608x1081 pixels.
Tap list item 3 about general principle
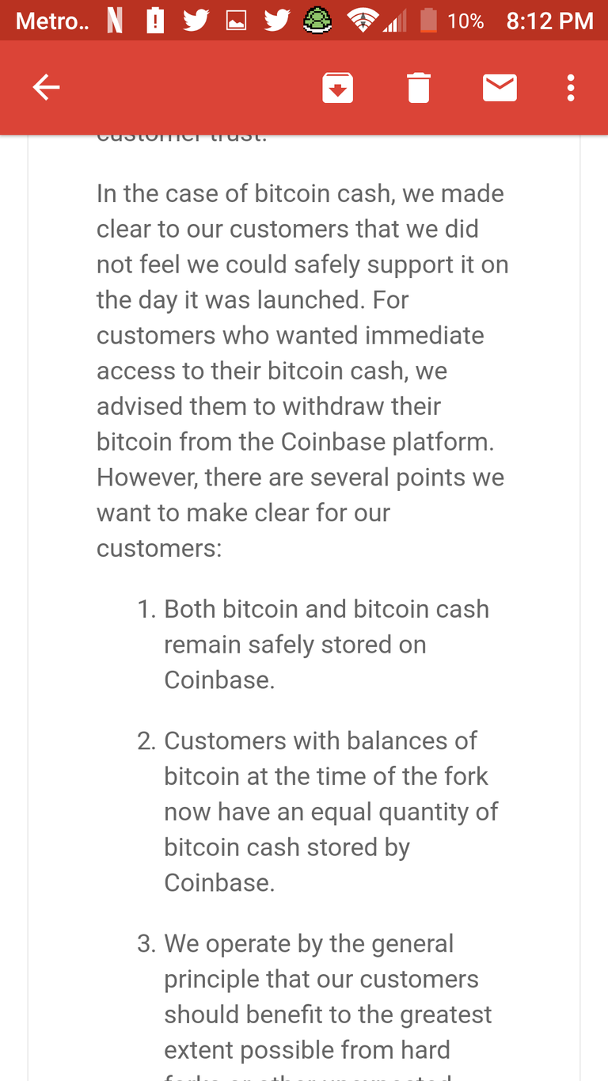[314, 1006]
